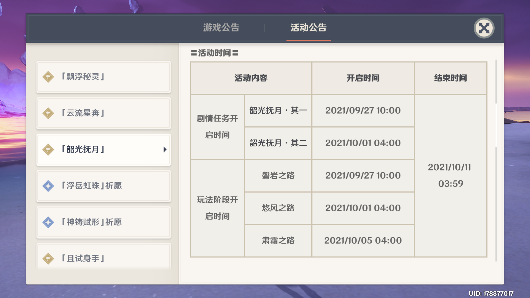
Task: Click 悠风之路 start time 2021/10/01 04:00
Action: point(363,208)
